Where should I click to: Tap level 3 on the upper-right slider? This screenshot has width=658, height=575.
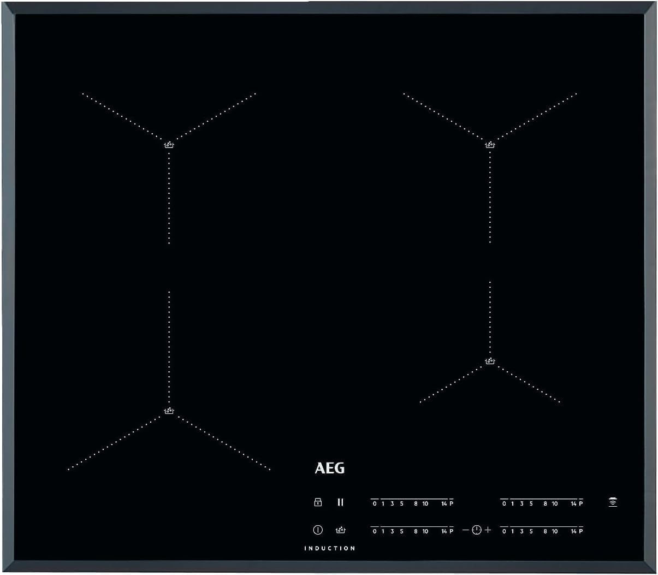(522, 502)
